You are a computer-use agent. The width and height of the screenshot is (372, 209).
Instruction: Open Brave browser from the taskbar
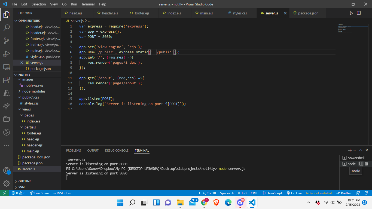216,202
